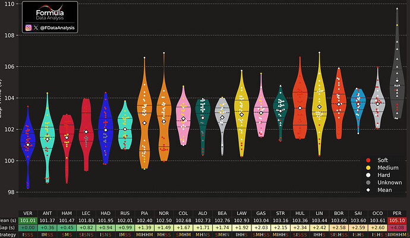Screen dimensions: 410x238
Task: Click the +2.59 gap cell
Action: coord(358,227)
